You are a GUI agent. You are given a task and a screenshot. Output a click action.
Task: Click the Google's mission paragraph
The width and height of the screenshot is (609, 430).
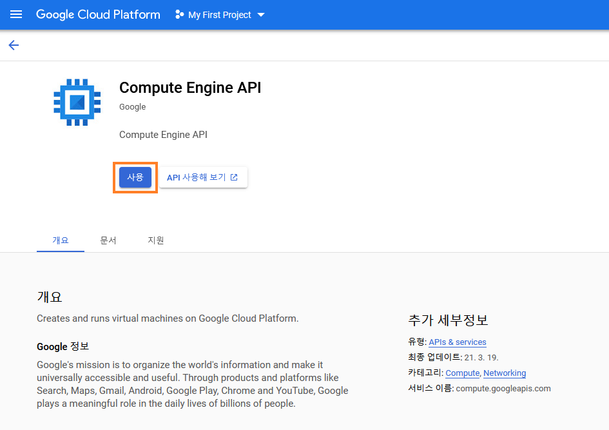point(193,384)
